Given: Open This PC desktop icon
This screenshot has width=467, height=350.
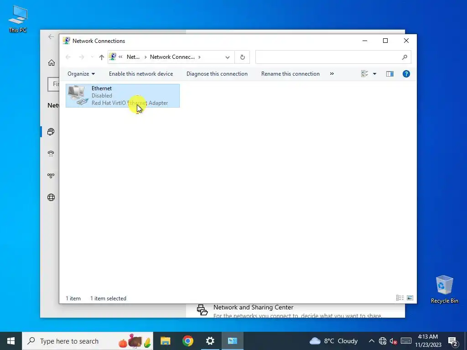Looking at the screenshot, I should (x=18, y=19).
